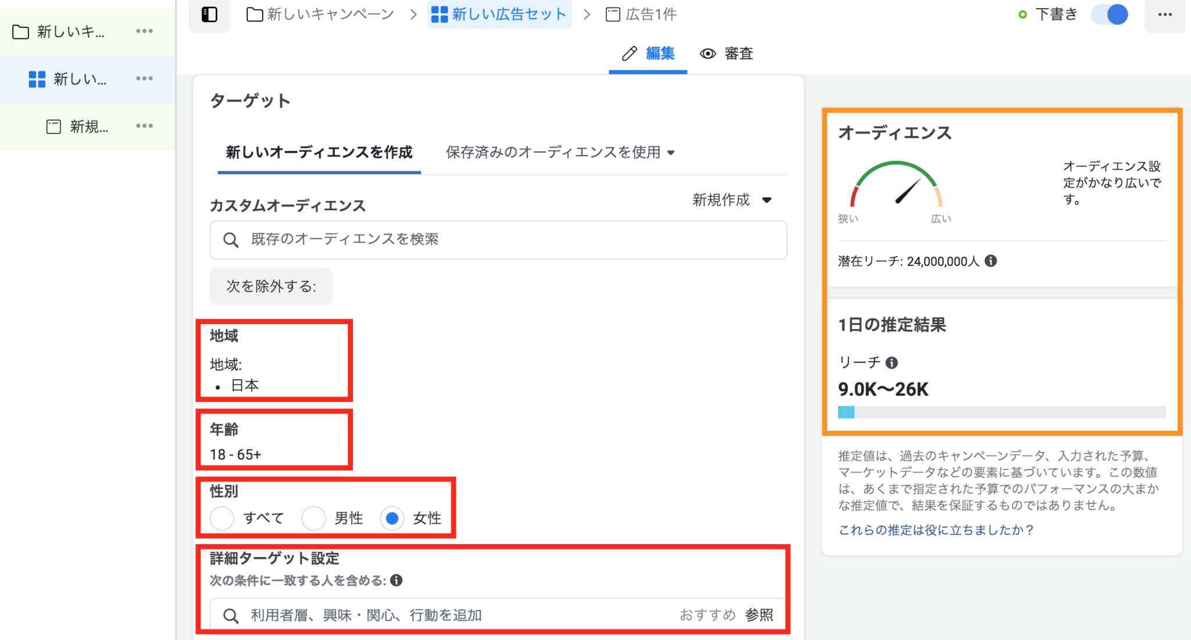Select 新しい... ad set in sidebar tree

pyautogui.click(x=87, y=79)
